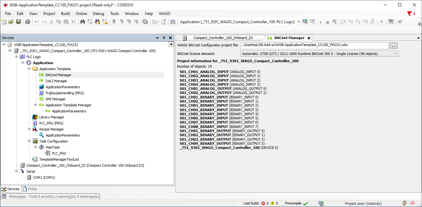Click the Open Project folder icon
Image resolution: width=422 pixels, height=207 pixels.
pyautogui.click(x=11, y=22)
